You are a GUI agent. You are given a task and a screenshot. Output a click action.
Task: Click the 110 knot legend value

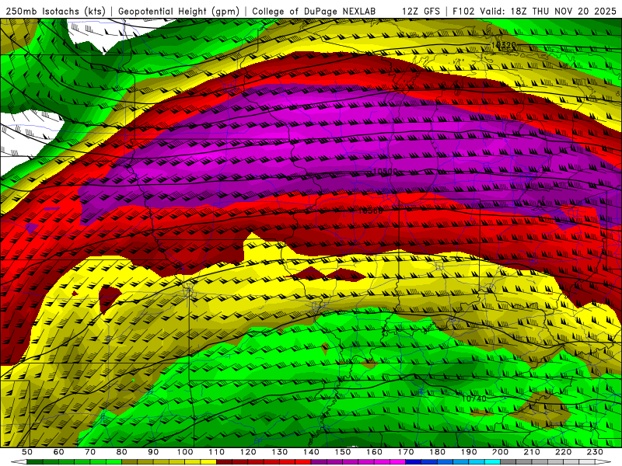pyautogui.click(x=217, y=452)
